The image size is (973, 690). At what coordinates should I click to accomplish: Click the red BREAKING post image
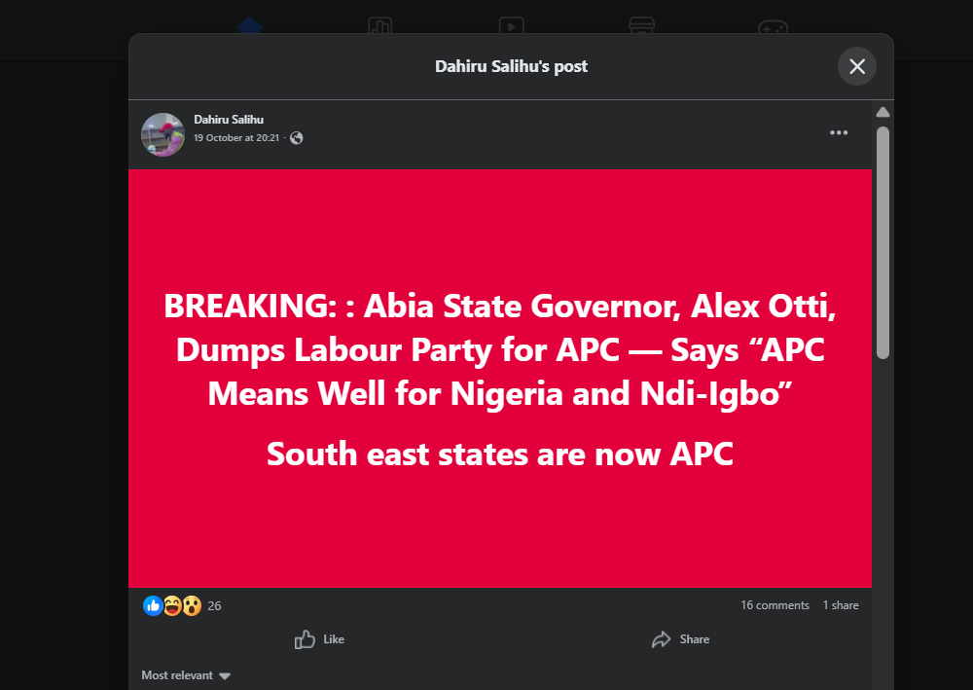pyautogui.click(x=500, y=378)
